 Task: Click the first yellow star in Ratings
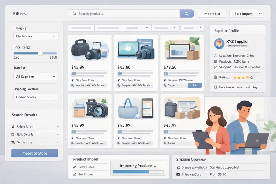(235, 77)
